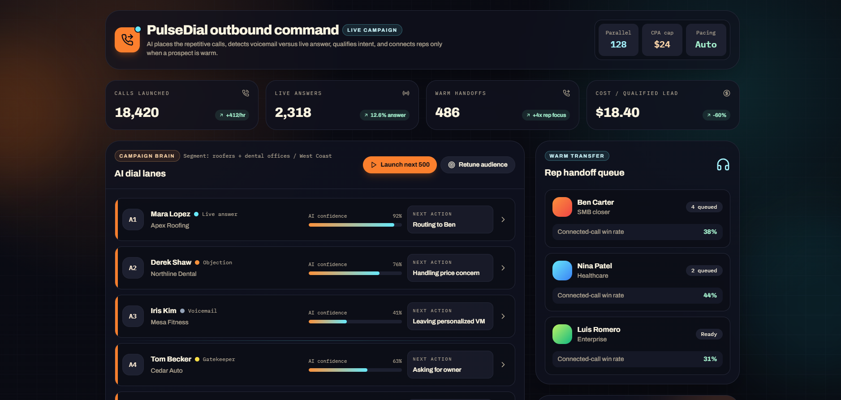This screenshot has height=400, width=841.
Task: Click the PulseDial orange phone logo
Action: (127, 40)
